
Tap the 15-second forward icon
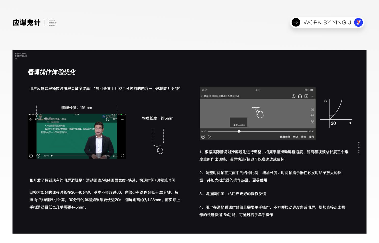click(x=312, y=115)
